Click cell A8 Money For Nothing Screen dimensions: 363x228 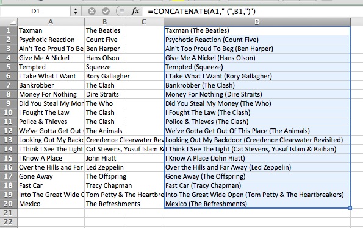(51, 94)
